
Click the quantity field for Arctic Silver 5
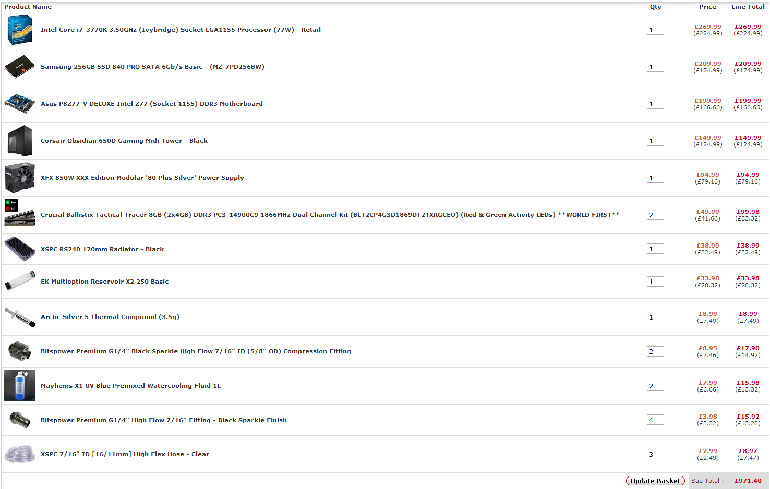pos(655,317)
